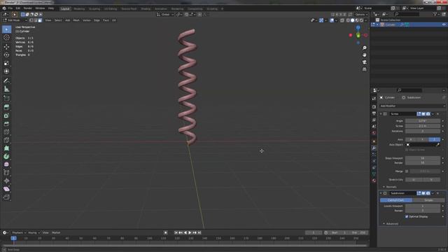Play the animation in the timeline
448x252 pixels.
pos(190,232)
